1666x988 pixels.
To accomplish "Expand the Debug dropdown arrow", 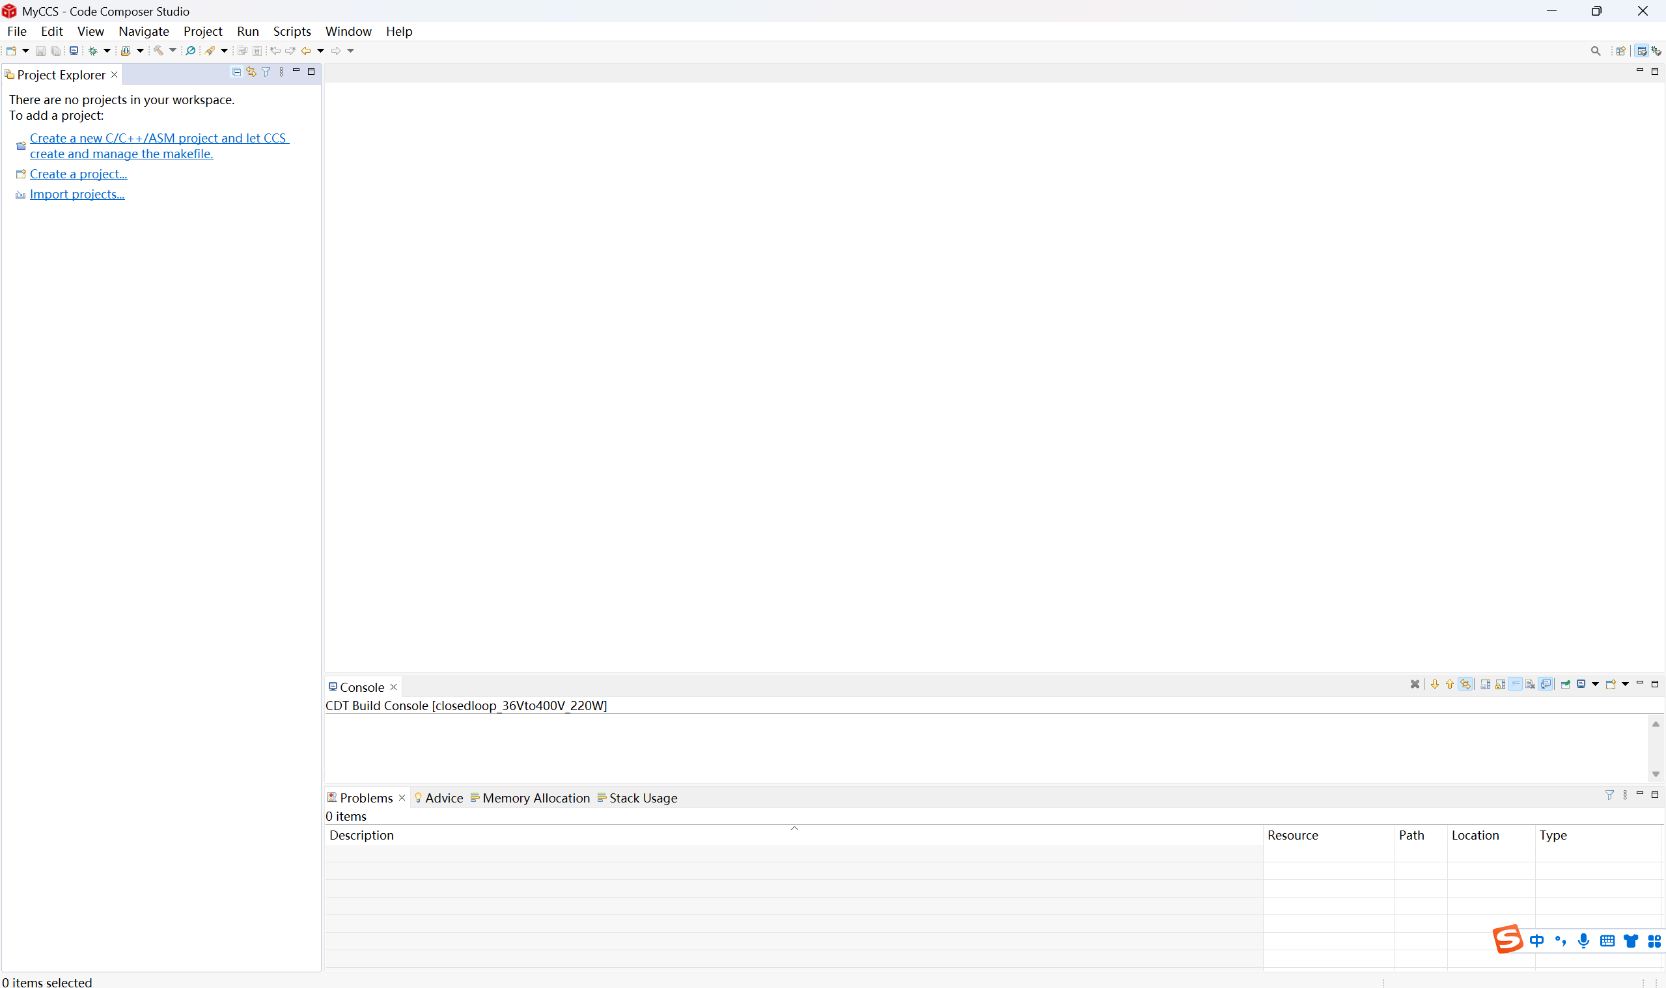I will pos(107,50).
